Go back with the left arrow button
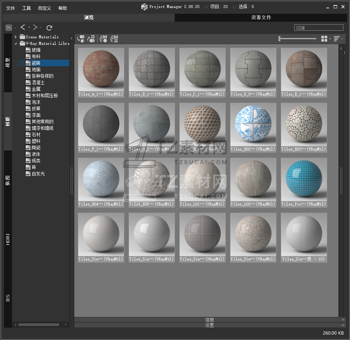The image size is (350, 340). coord(23,27)
